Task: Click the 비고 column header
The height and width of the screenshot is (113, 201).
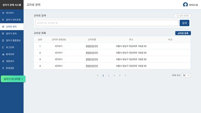Action: coord(170,40)
